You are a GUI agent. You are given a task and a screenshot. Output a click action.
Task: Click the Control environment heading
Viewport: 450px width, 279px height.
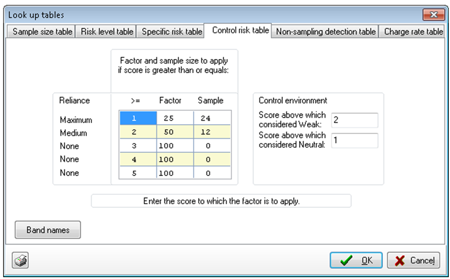[x=292, y=101]
